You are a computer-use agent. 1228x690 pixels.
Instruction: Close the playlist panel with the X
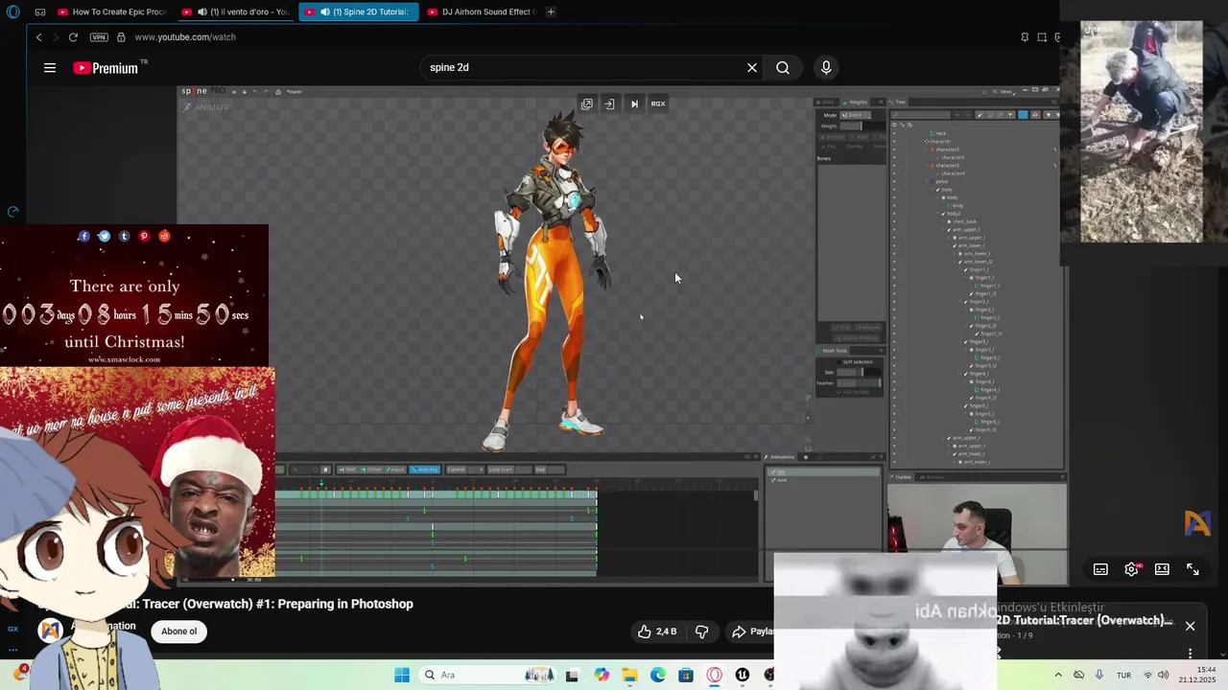(x=1190, y=626)
